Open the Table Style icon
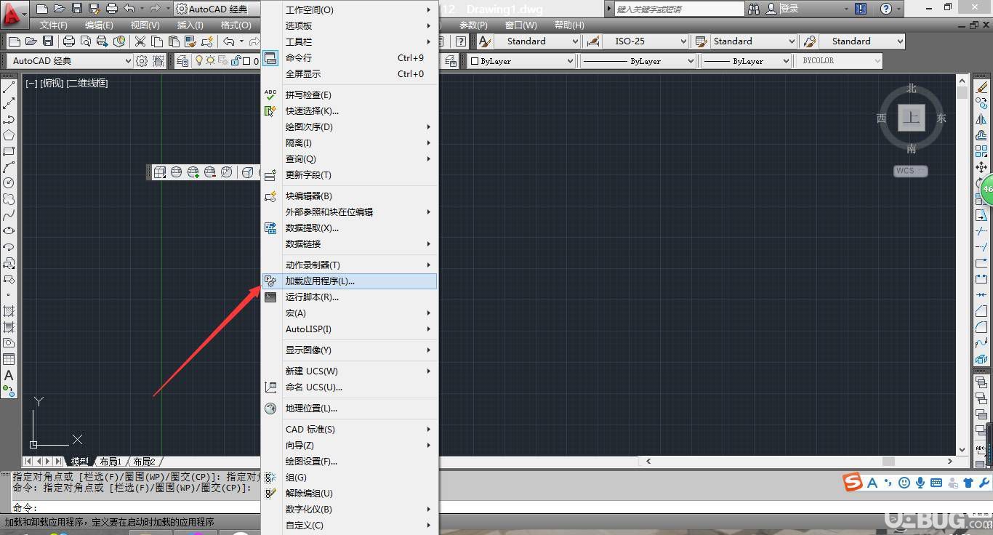993x535 pixels. [x=701, y=41]
